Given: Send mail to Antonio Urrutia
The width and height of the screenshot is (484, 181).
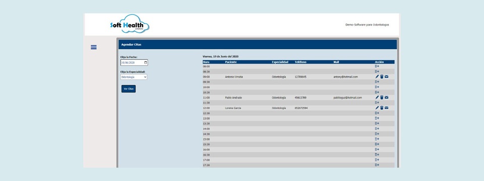Looking at the screenshot, I should point(387,76).
